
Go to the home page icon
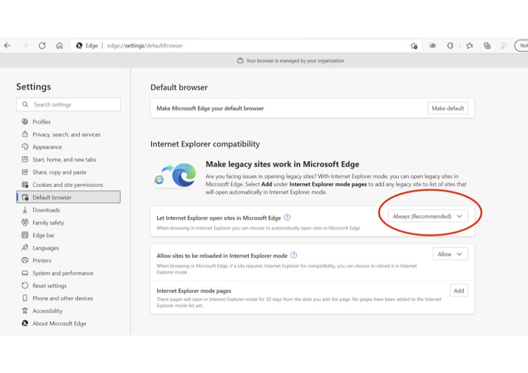coord(60,46)
